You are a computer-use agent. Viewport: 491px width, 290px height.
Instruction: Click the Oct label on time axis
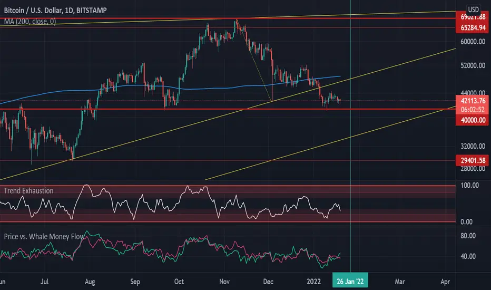coord(179,282)
